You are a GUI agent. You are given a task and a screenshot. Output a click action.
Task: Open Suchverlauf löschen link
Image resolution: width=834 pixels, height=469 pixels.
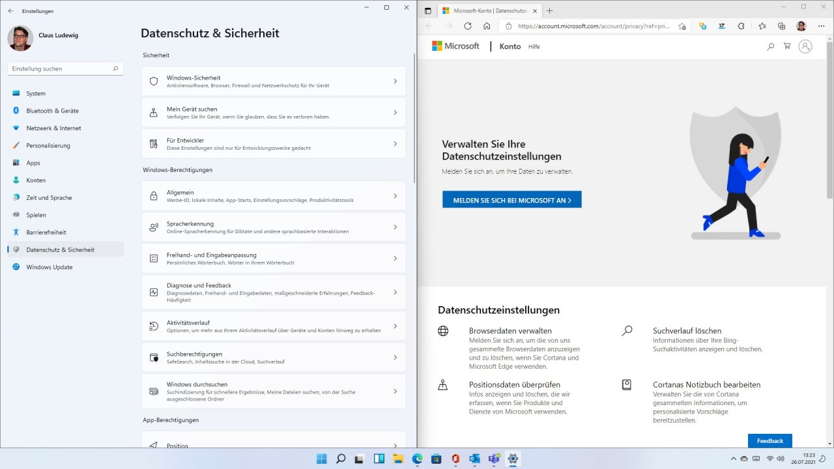click(x=687, y=331)
